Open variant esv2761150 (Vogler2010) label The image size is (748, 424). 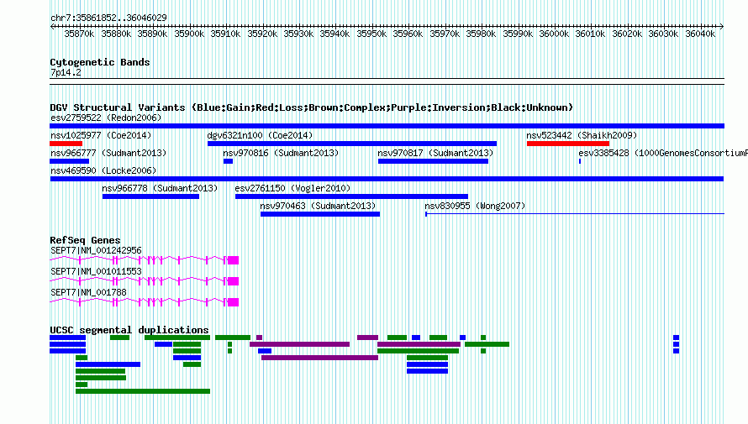292,188
